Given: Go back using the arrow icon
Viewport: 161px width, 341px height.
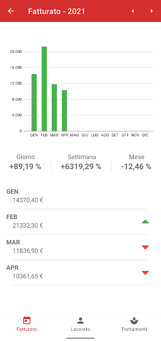Looking at the screenshot, I should point(11,11).
